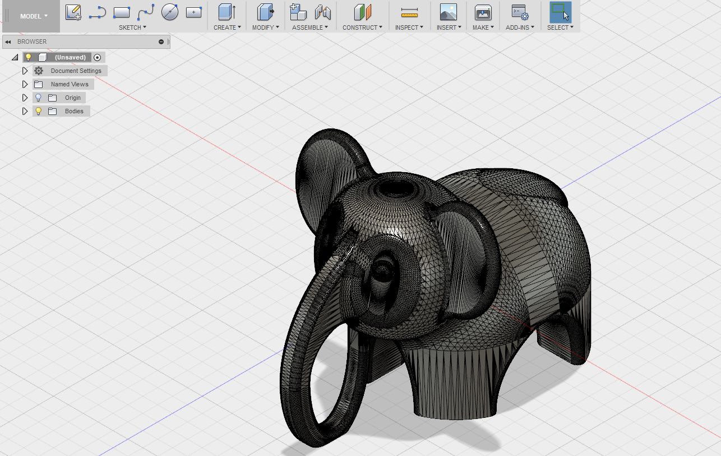
Task: Open the SKETCH menu
Action: click(x=132, y=27)
